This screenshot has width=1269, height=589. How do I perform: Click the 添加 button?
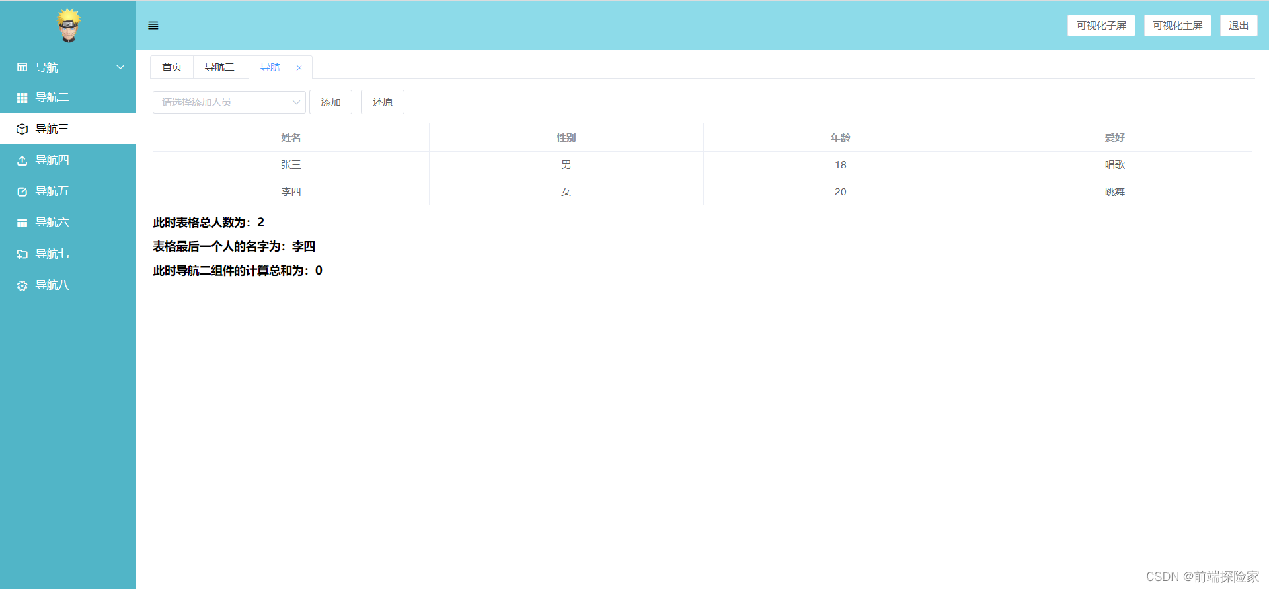(330, 102)
